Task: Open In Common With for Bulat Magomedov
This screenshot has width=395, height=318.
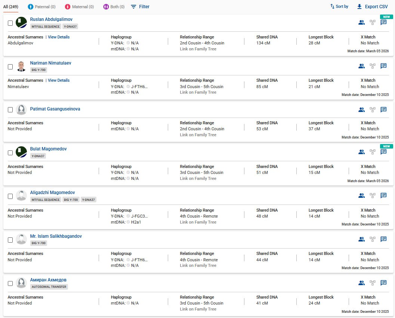Action: tap(361, 152)
